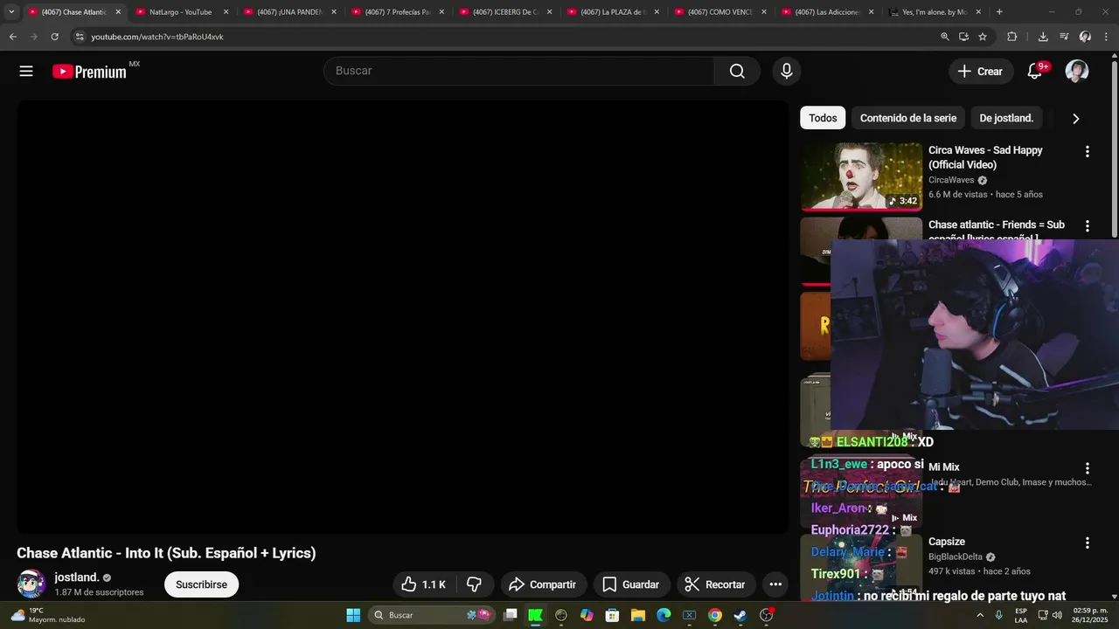Screen dimensions: 1119x629
Task: Open File Explorer from the taskbar
Action: 638,615
